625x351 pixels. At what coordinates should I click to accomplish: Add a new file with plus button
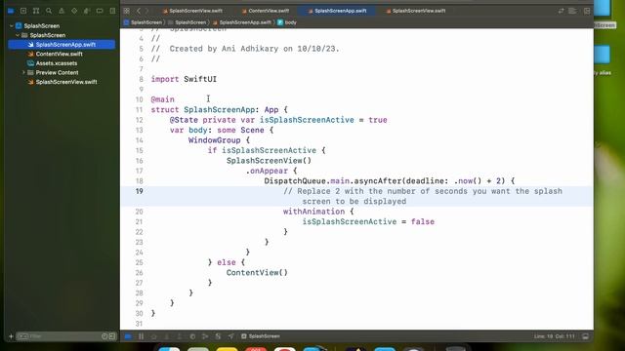[11, 336]
